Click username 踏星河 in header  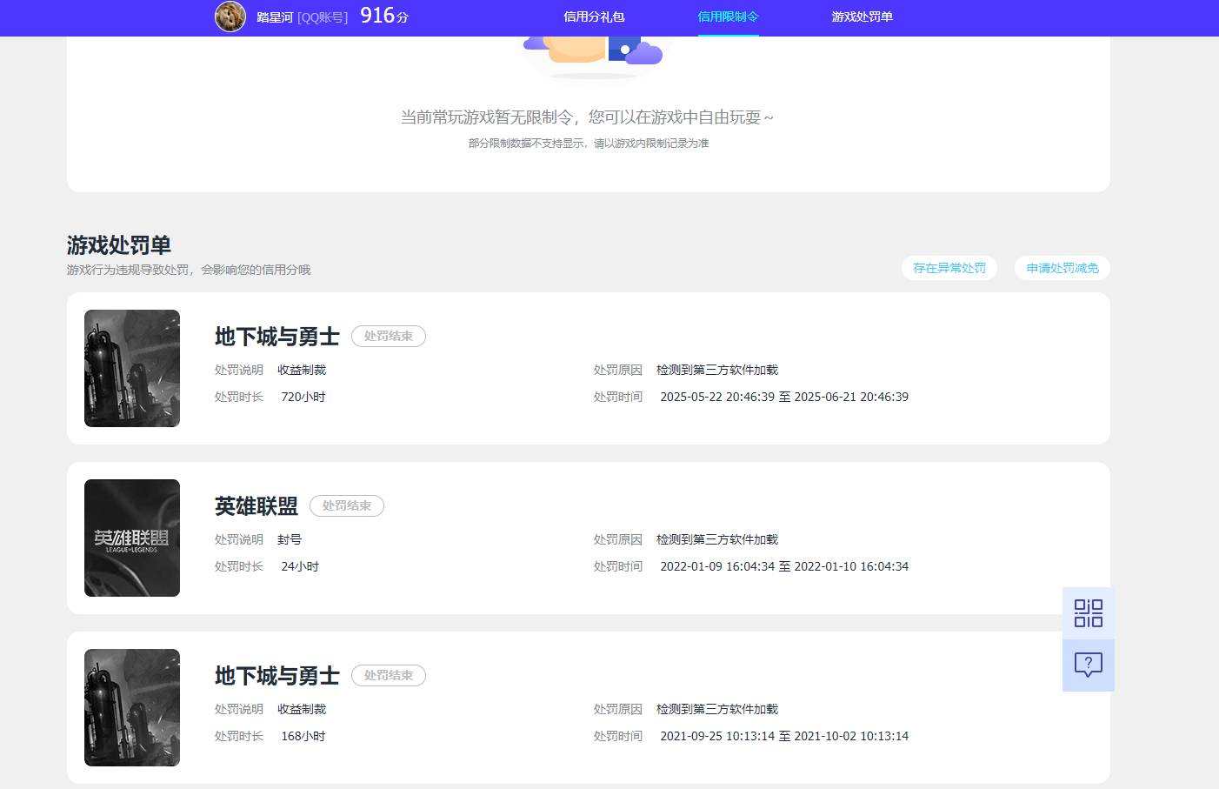pos(275,17)
